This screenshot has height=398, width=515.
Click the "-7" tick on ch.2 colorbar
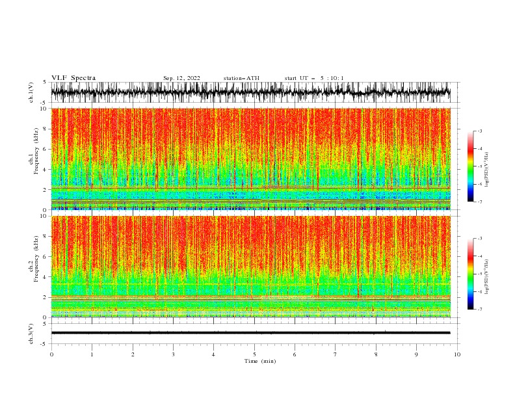[x=479, y=310]
